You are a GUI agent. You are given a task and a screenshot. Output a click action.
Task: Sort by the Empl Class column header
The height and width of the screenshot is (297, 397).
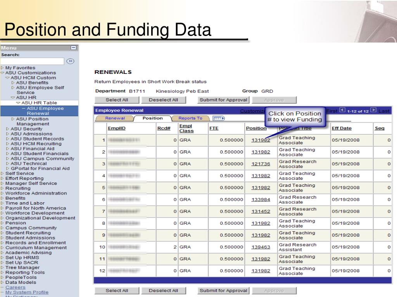click(186, 128)
